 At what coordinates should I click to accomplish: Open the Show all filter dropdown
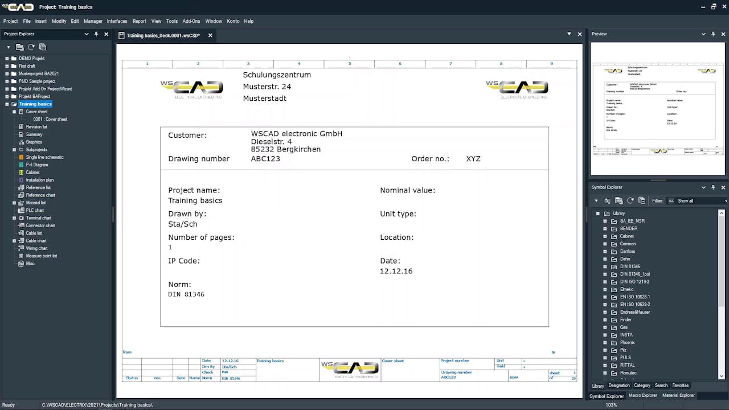pos(725,200)
